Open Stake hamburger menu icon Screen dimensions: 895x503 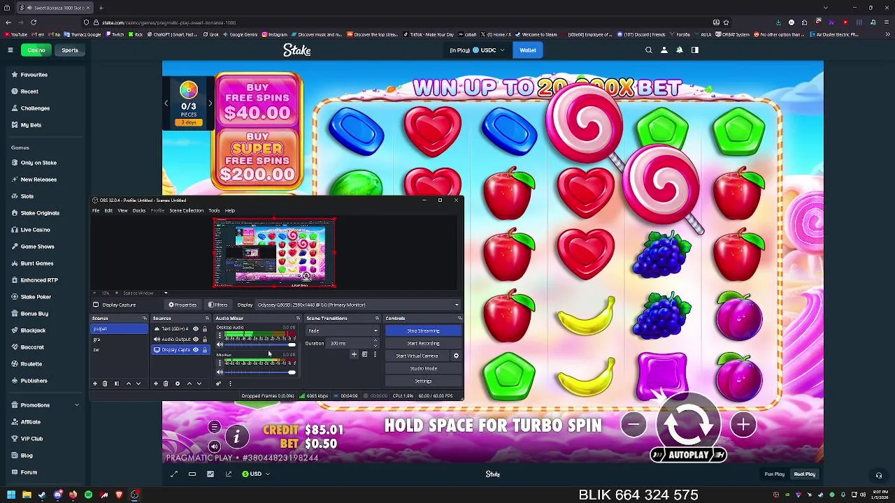[10, 50]
